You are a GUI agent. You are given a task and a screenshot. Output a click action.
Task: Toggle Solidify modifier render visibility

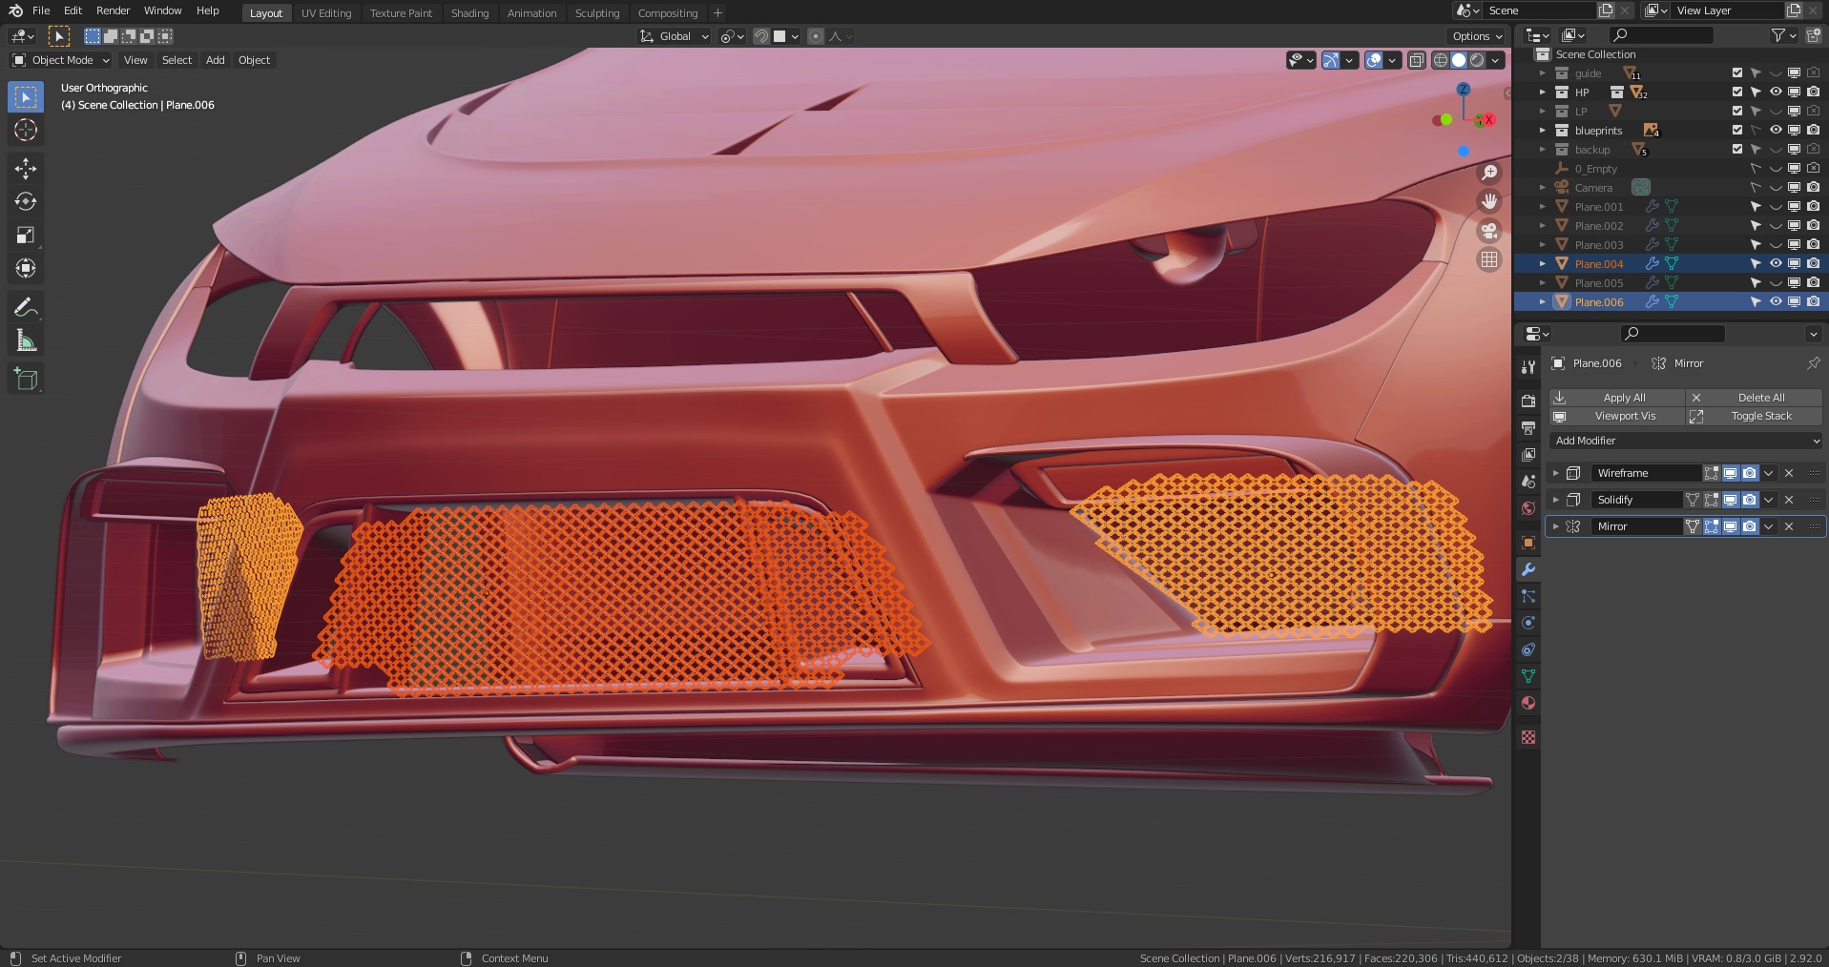point(1749,500)
